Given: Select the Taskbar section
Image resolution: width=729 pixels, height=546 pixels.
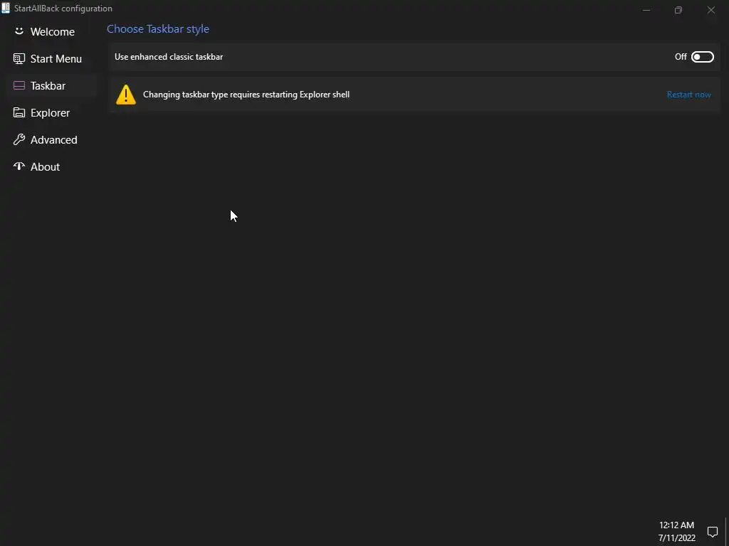Looking at the screenshot, I should click(x=51, y=85).
